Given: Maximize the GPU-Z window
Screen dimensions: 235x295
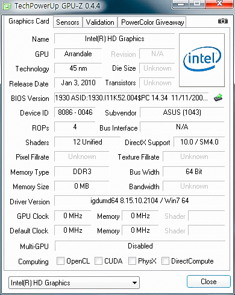Looking at the screenshot, I should (197, 4).
